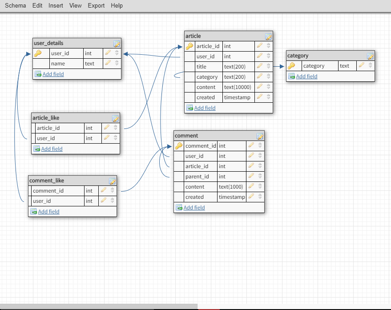The height and width of the screenshot is (310, 391).
Task: Click Add field in the comment table
Action: click(x=193, y=207)
